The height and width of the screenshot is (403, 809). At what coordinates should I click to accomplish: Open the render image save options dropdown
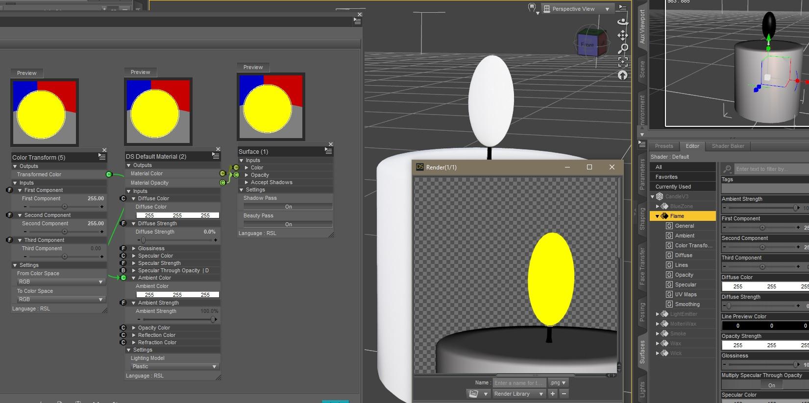tap(478, 394)
